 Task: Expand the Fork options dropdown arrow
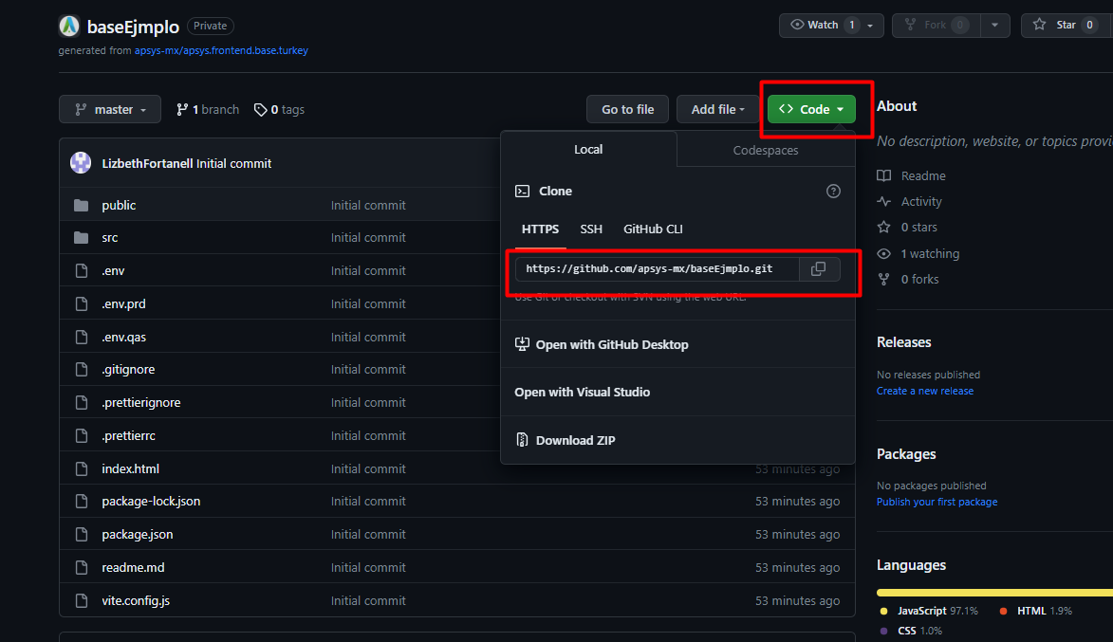click(994, 25)
